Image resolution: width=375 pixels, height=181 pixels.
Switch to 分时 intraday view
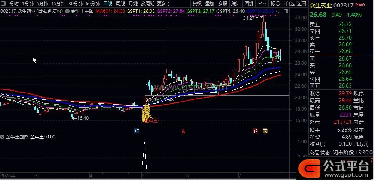pos(14,4)
